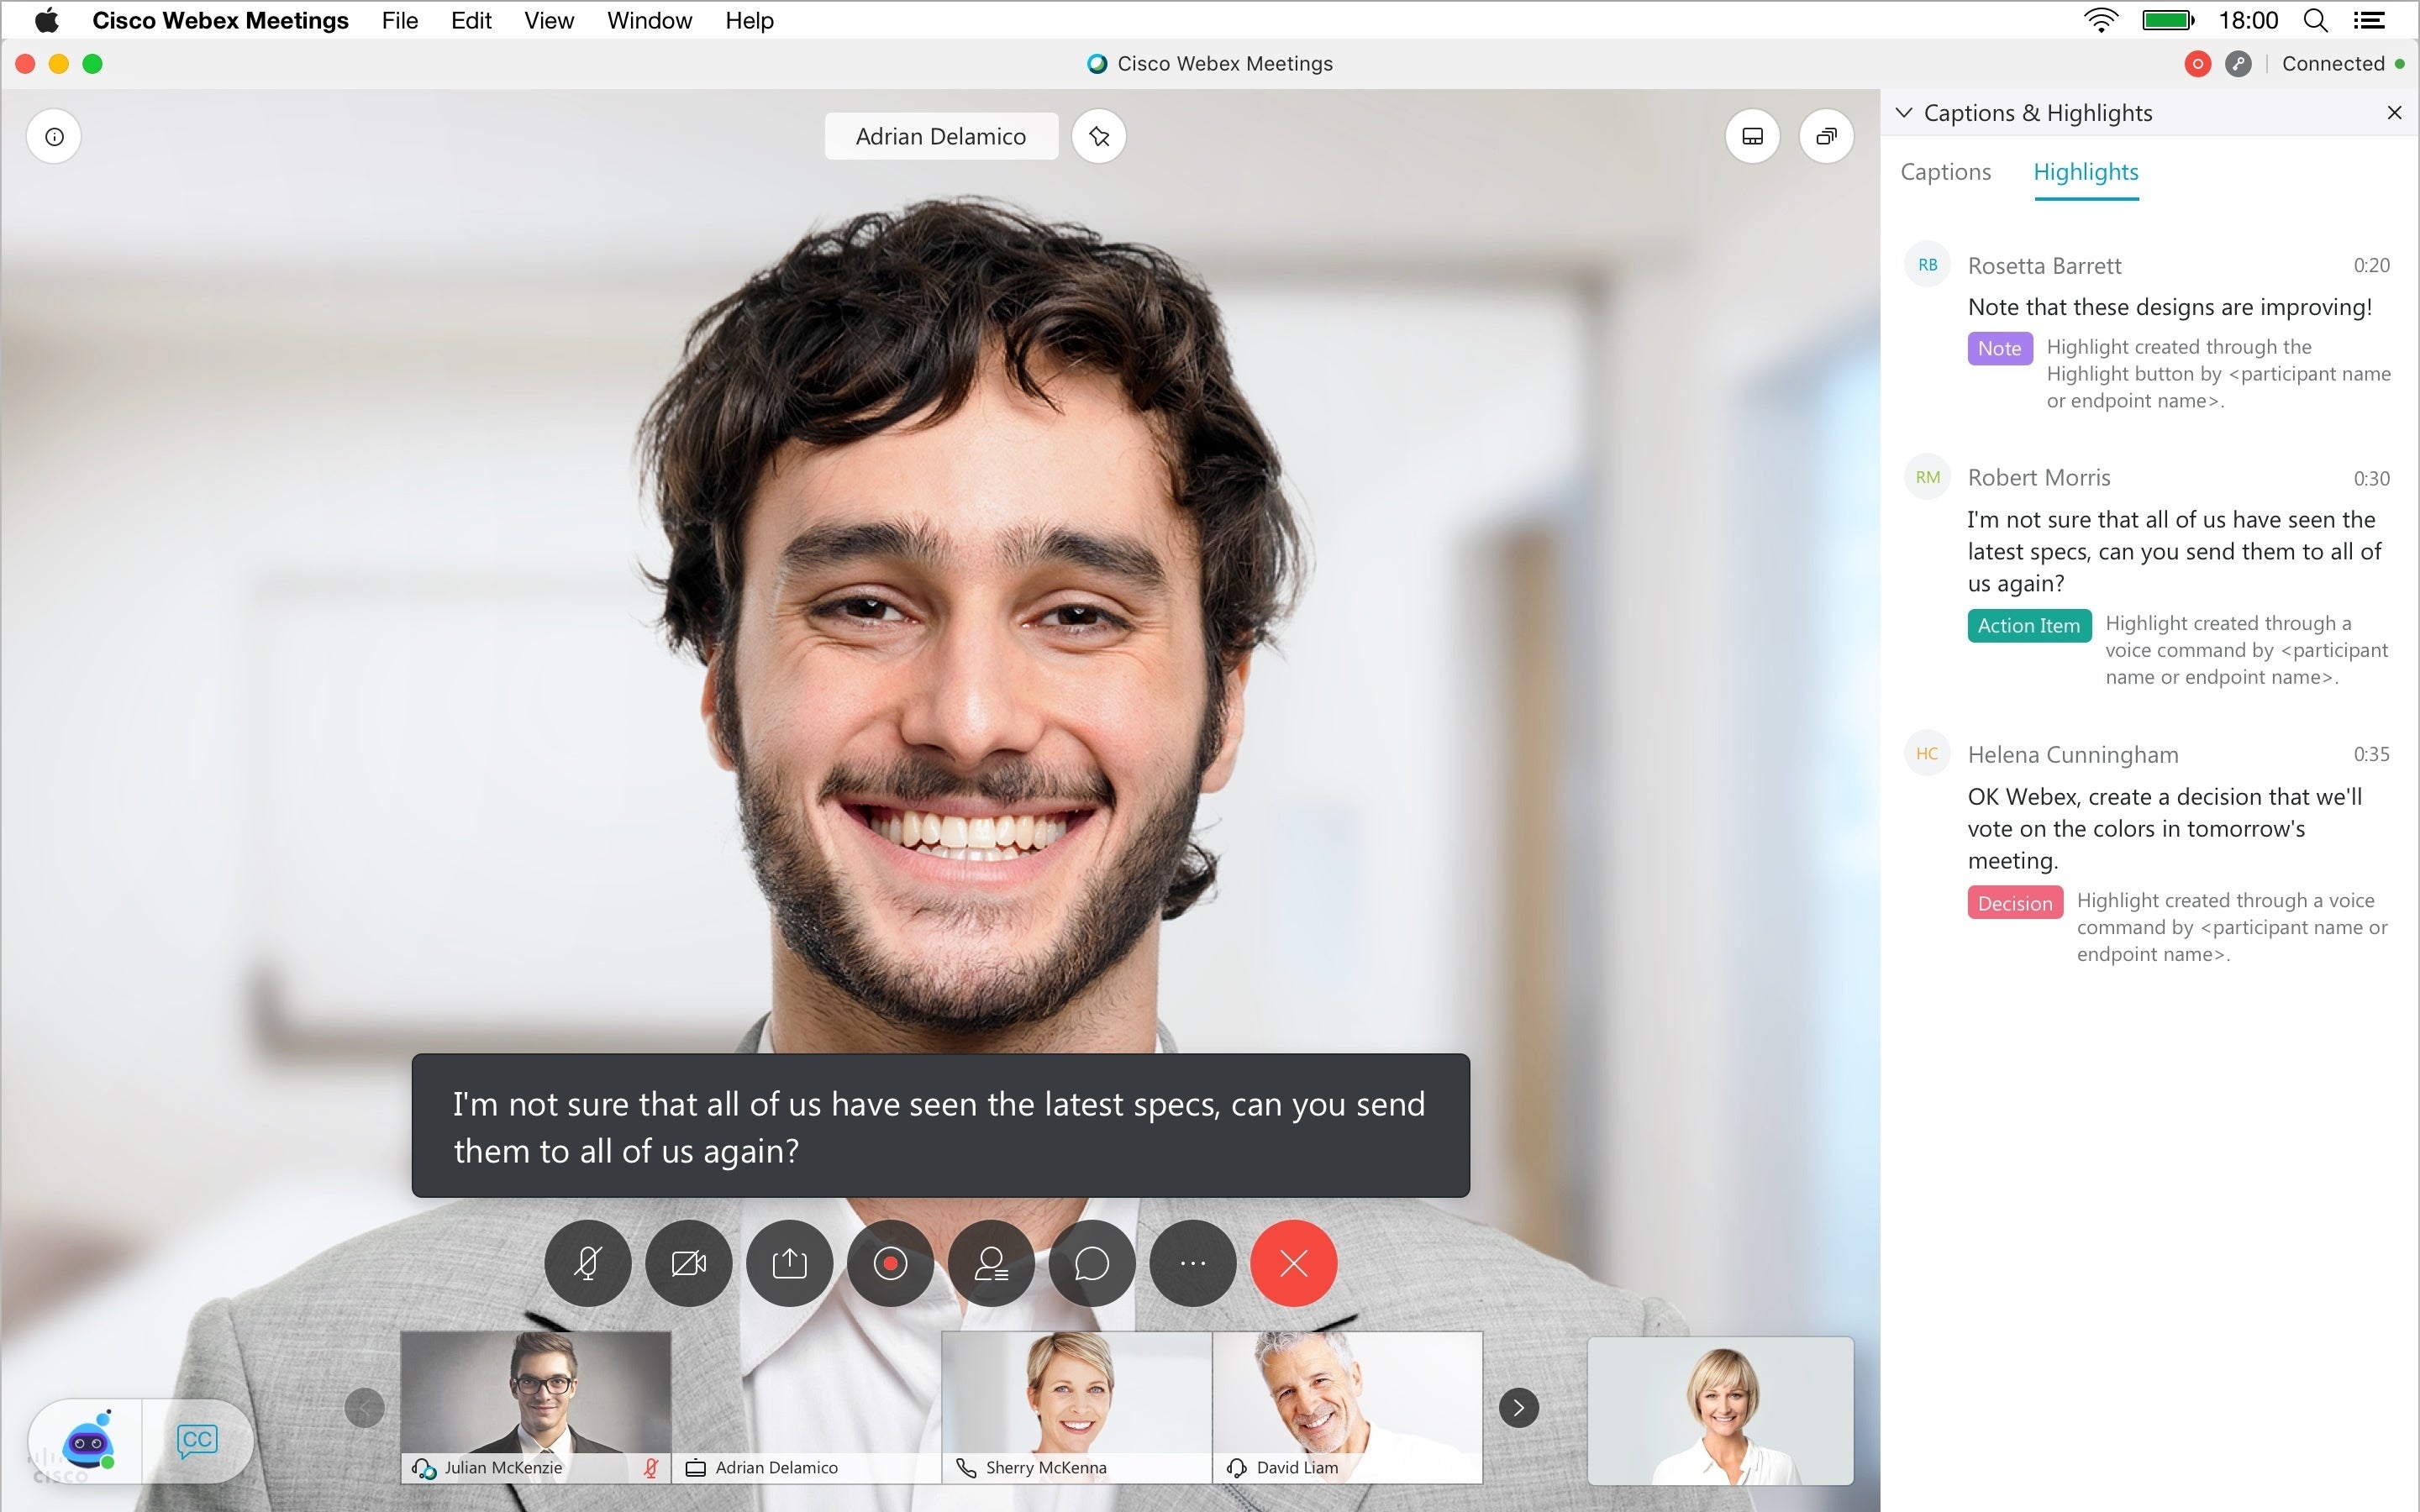Viewport: 2420px width, 1512px height.
Task: Scroll right in participant thumbnails
Action: (1519, 1406)
